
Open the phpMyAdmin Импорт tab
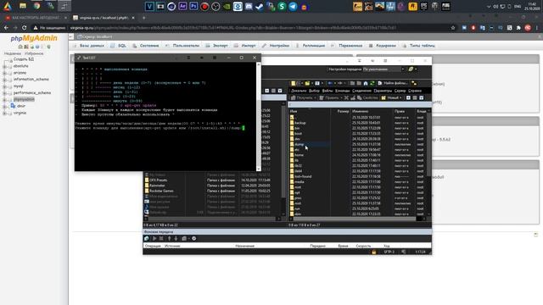click(x=245, y=46)
